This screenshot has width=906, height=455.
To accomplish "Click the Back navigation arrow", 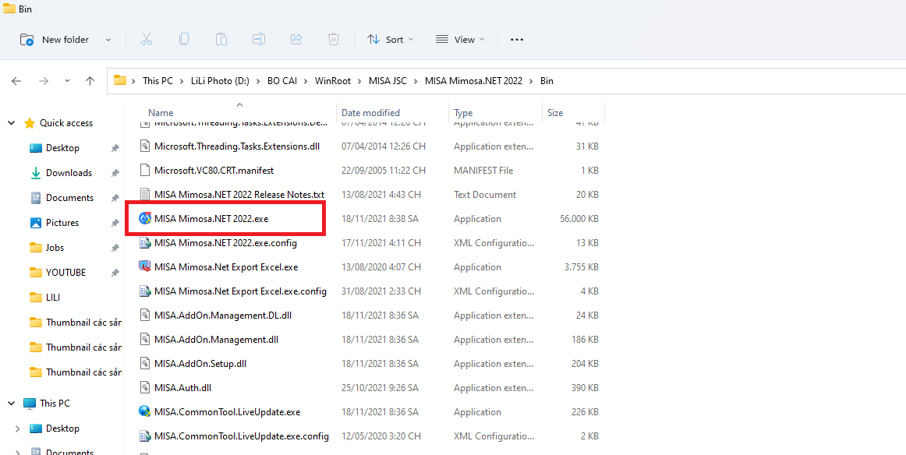I will point(16,81).
